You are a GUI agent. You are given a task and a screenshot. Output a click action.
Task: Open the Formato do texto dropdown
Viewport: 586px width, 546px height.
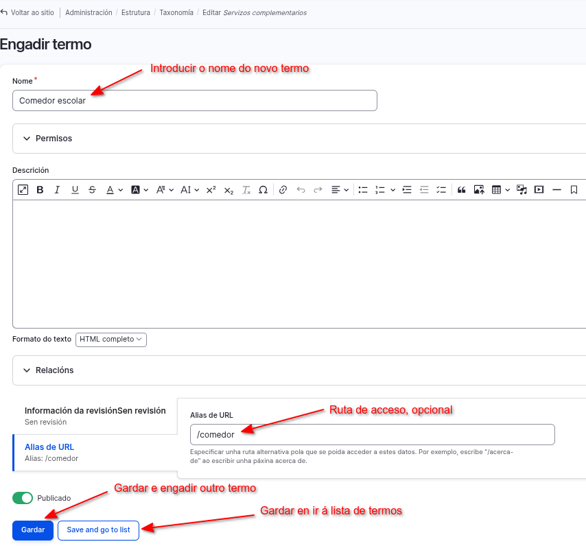pyautogui.click(x=110, y=340)
